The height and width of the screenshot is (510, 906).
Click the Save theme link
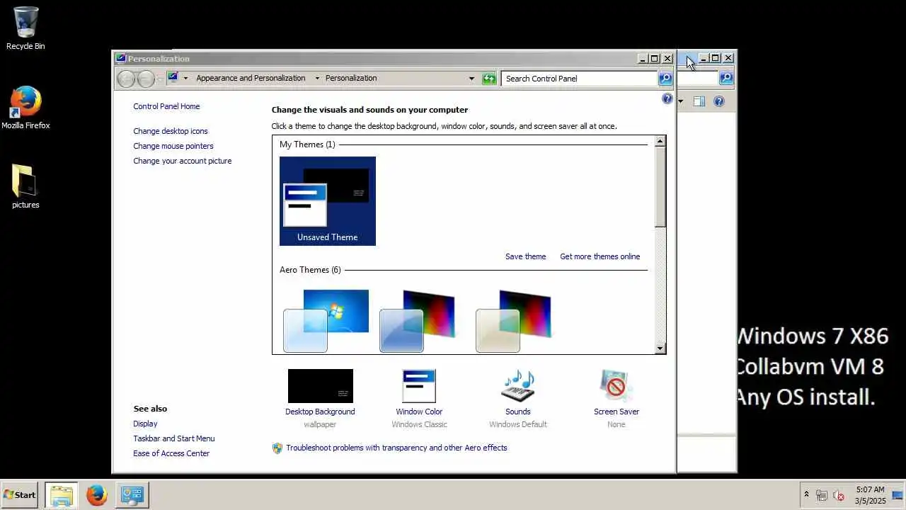pyautogui.click(x=525, y=256)
